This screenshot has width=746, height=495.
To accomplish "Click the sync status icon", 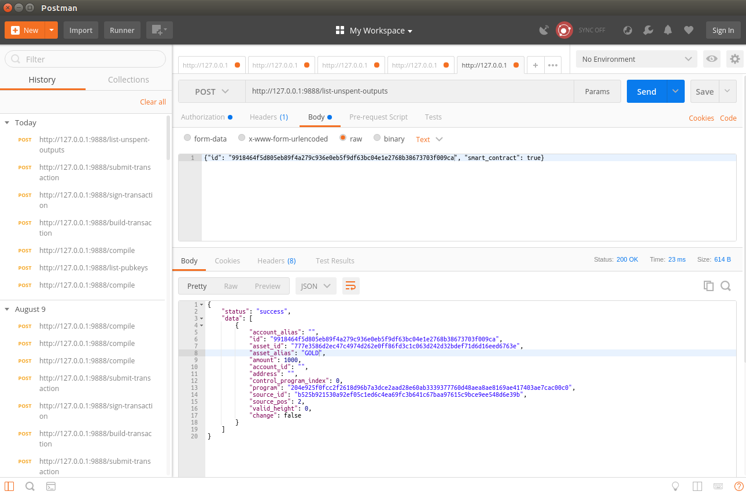I will point(564,30).
